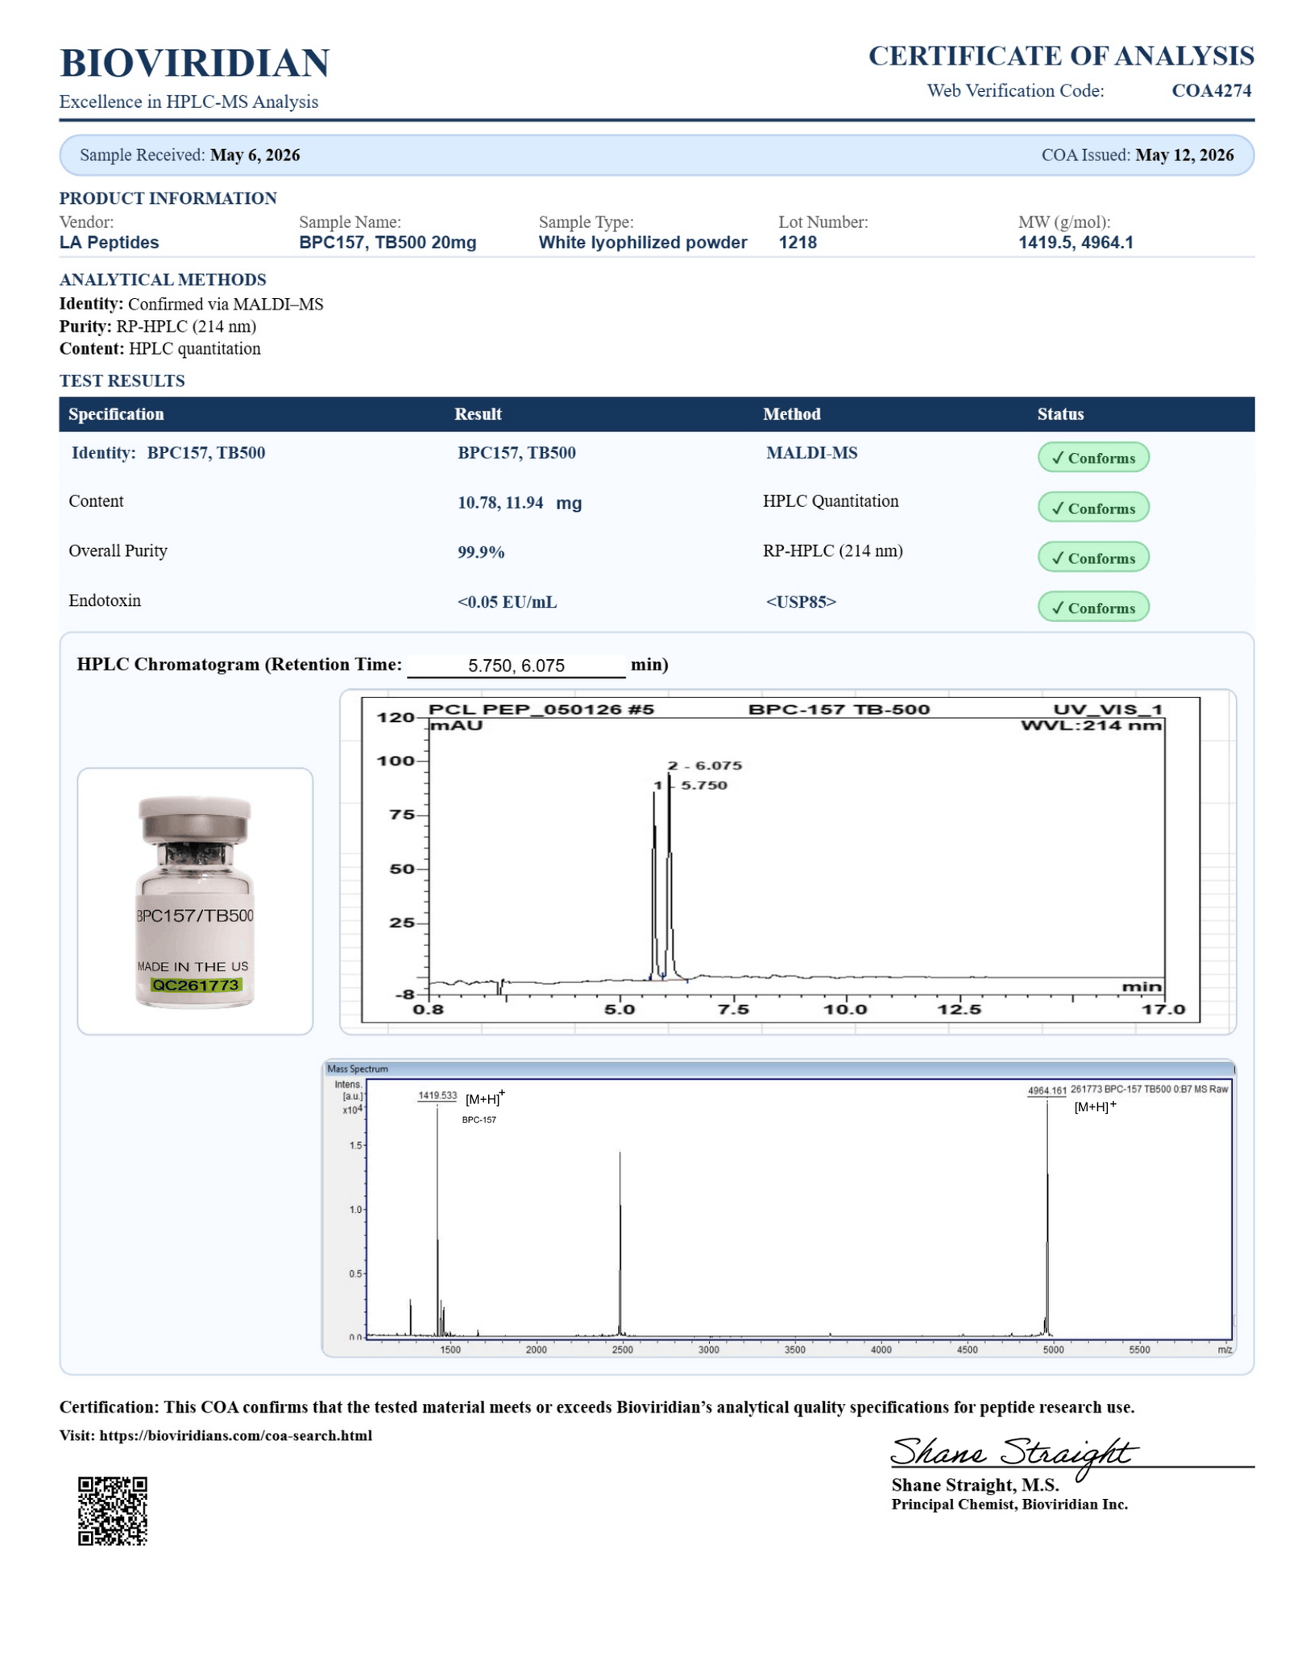The width and height of the screenshot is (1289, 1669).
Task: Click the Excellence in HPLC-MS Analysis tagline
Action: click(x=189, y=102)
